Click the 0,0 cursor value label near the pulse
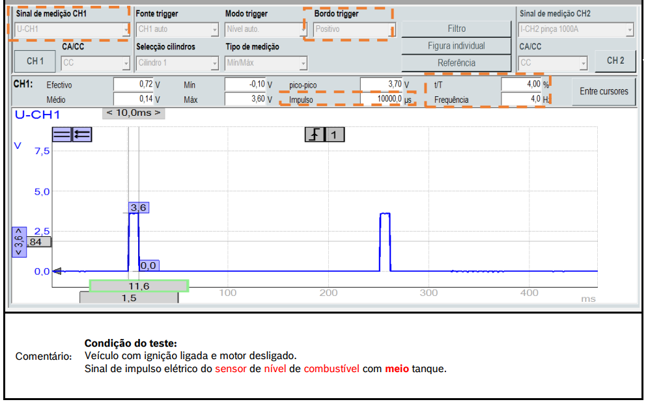This screenshot has width=648, height=404. tap(148, 265)
